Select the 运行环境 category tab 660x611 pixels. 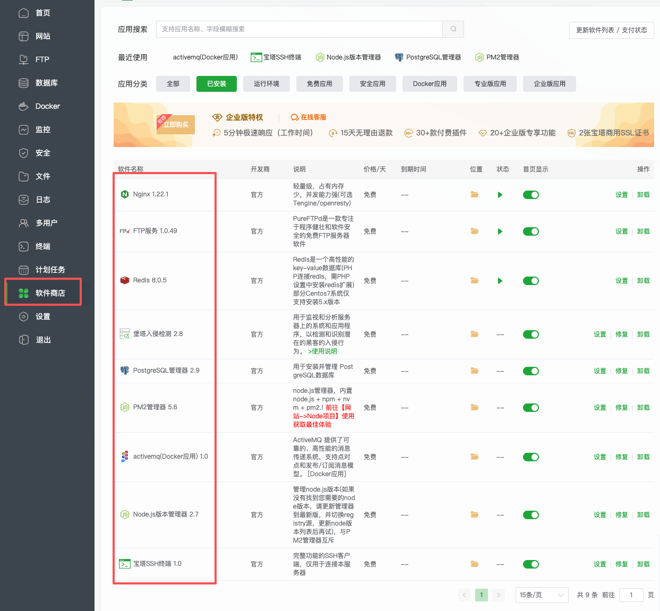pos(267,84)
